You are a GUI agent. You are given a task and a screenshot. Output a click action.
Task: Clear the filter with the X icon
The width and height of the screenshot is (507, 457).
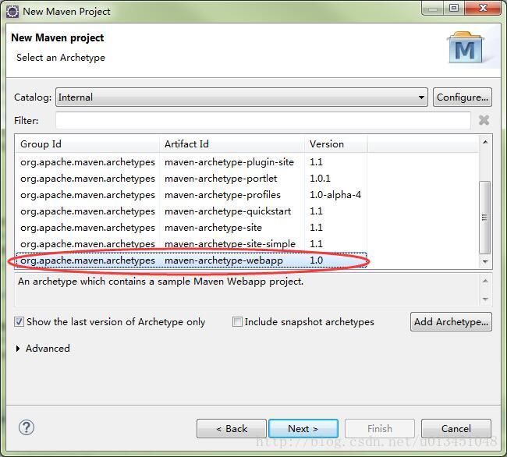(x=484, y=120)
